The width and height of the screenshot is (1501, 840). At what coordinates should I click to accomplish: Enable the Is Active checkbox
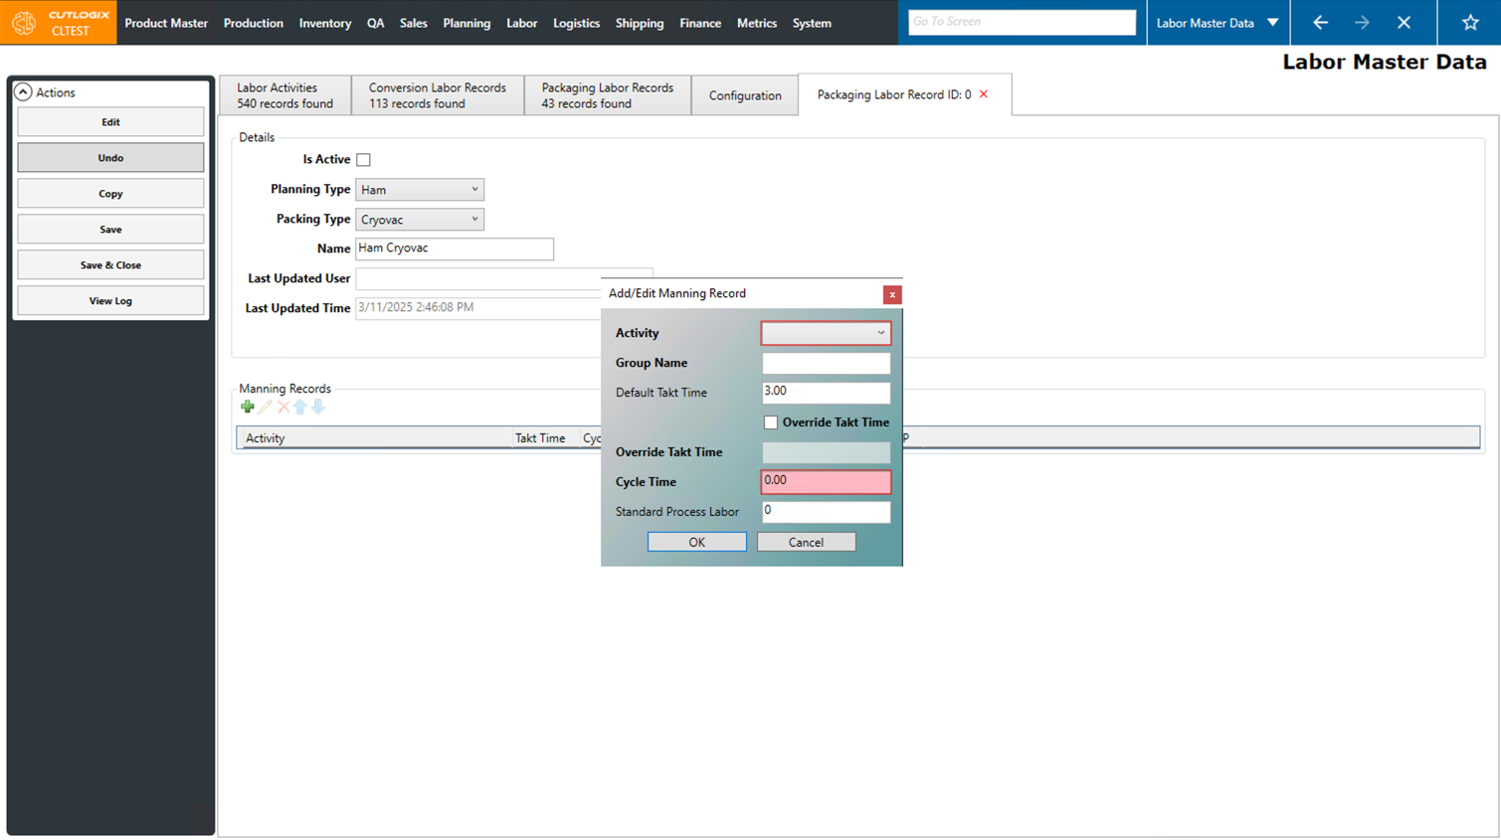click(364, 160)
